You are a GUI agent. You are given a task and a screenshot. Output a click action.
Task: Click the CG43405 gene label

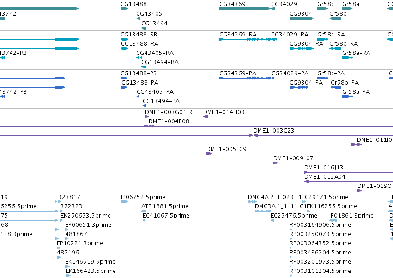coord(149,14)
